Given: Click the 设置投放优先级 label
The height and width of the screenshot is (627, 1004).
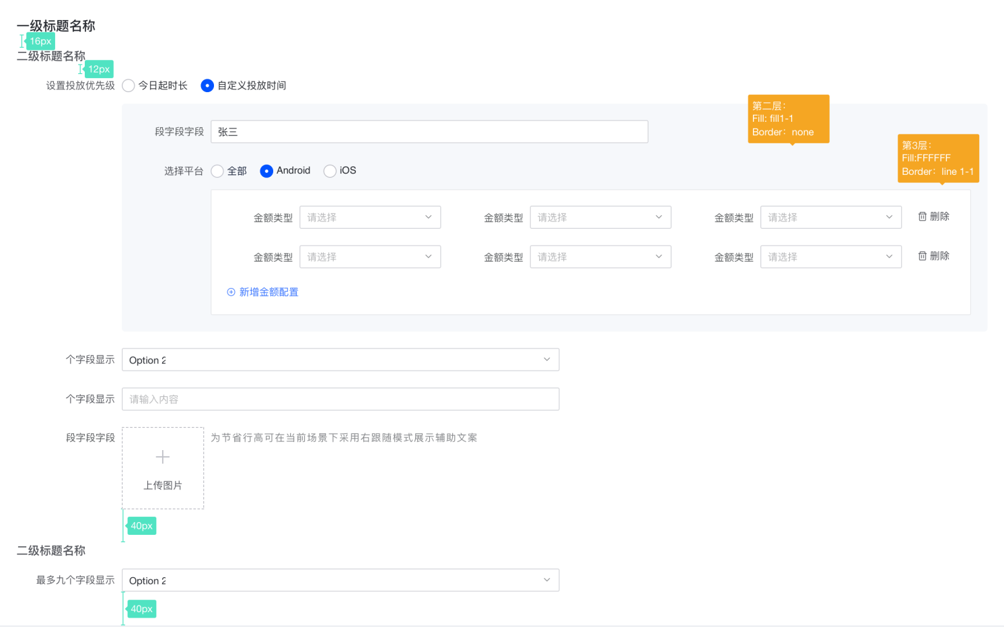Looking at the screenshot, I should click(81, 85).
